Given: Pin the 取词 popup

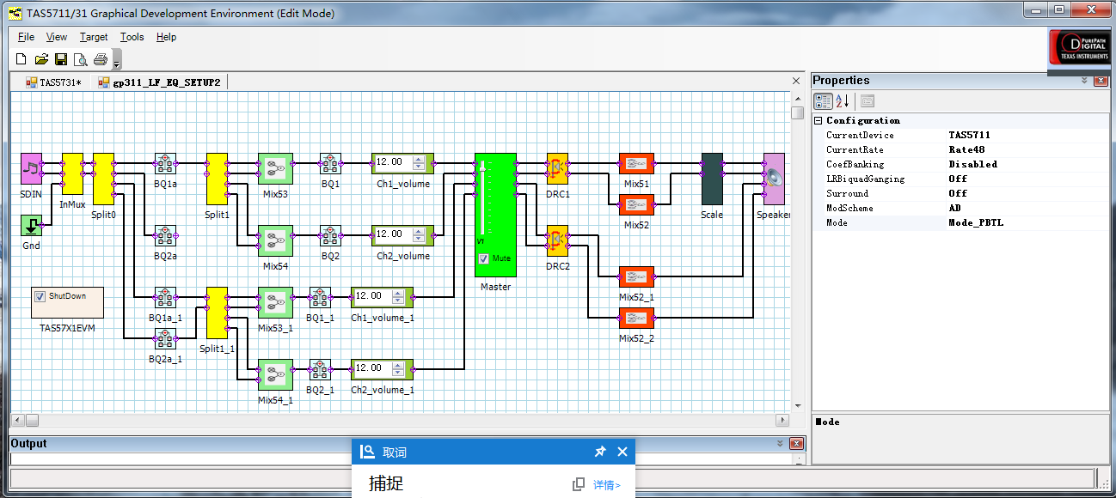Looking at the screenshot, I should 600,452.
